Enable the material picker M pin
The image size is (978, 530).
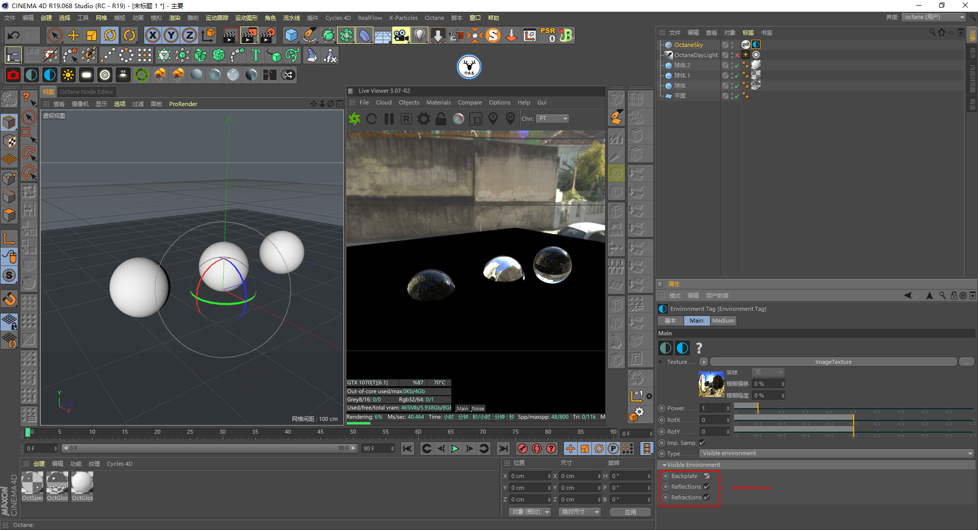pos(510,119)
